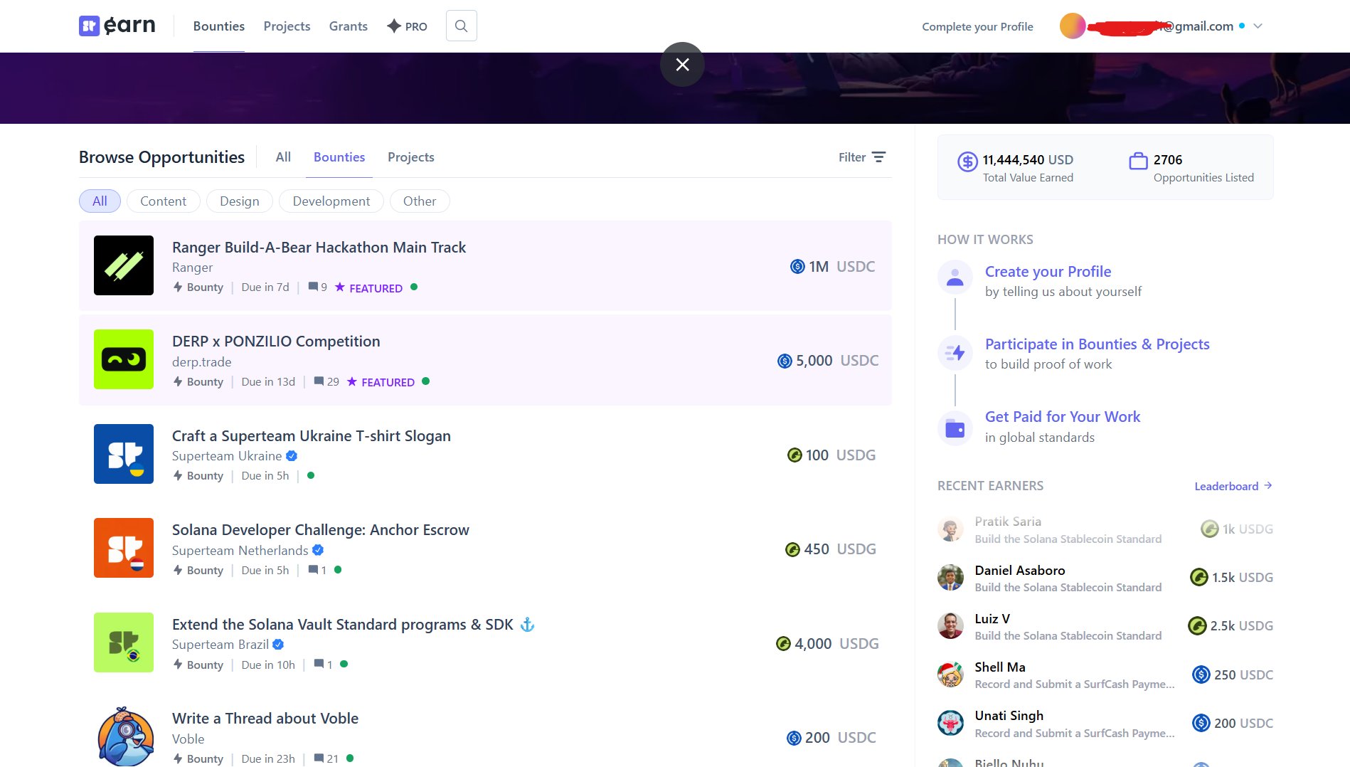Image resolution: width=1350 pixels, height=767 pixels.
Task: Click the Earn logo in header
Action: tap(117, 26)
